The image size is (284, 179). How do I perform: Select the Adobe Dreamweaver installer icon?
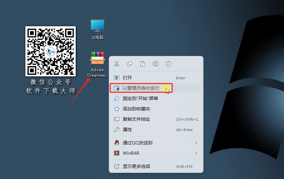coord(97,64)
